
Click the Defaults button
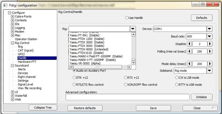point(201,18)
